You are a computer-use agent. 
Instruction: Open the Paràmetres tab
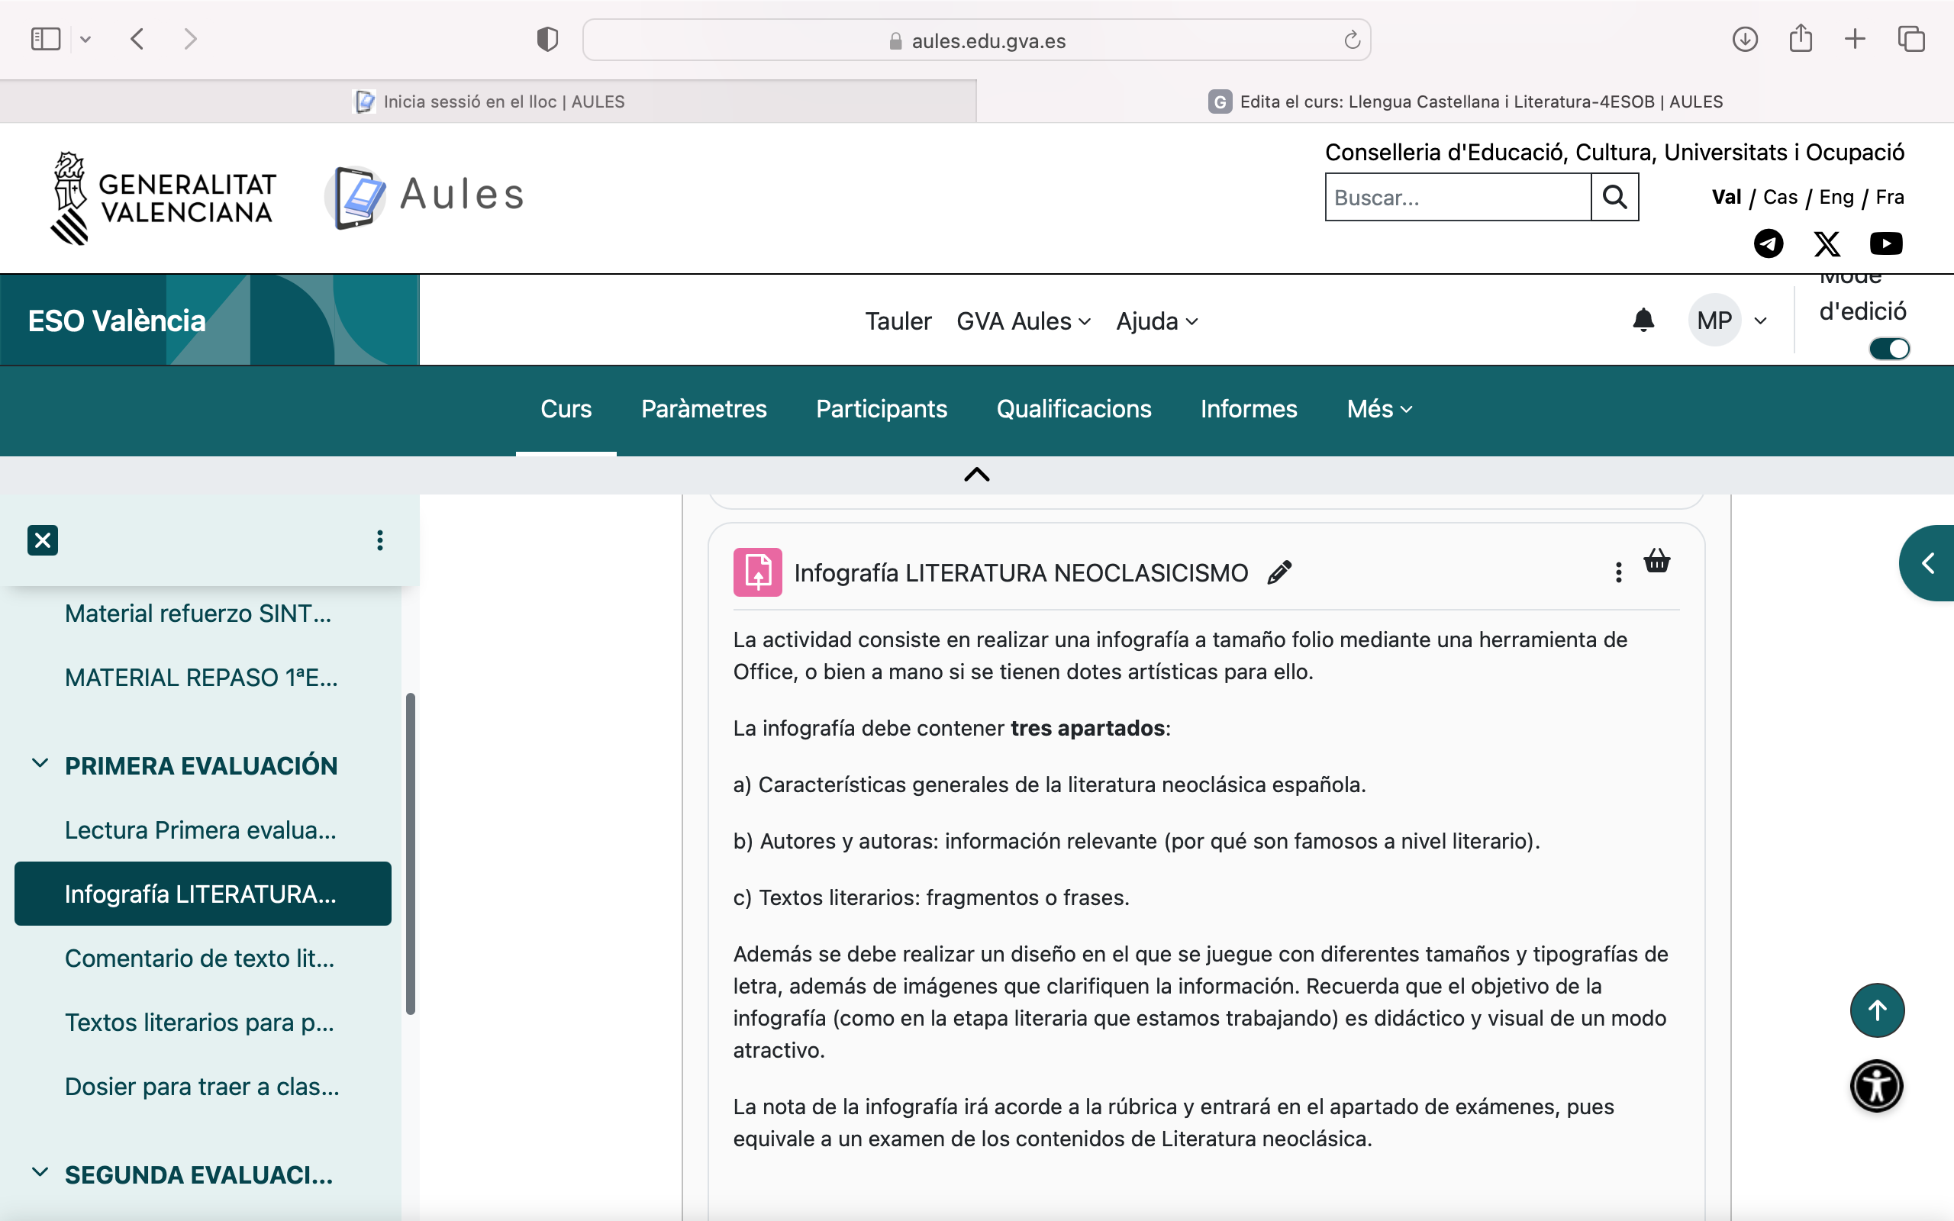coord(704,410)
